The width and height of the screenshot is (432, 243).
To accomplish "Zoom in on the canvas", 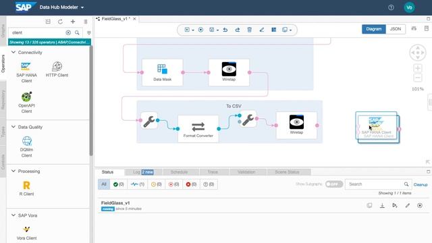I will coord(418,68).
